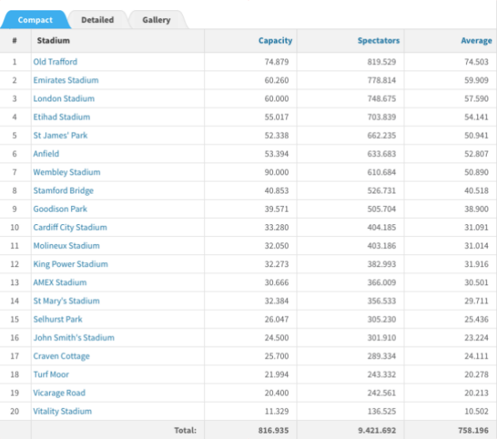
Task: Select Wembley Stadium spectators 610.684
Action: (x=382, y=172)
